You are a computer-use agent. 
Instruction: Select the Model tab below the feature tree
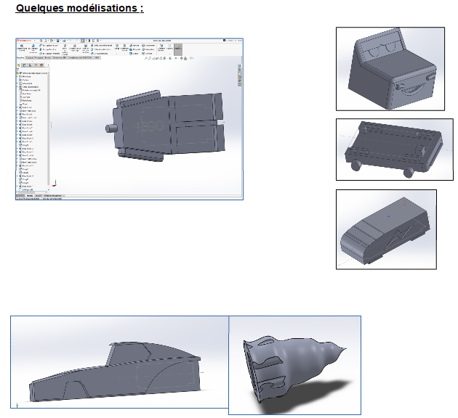coord(30,196)
